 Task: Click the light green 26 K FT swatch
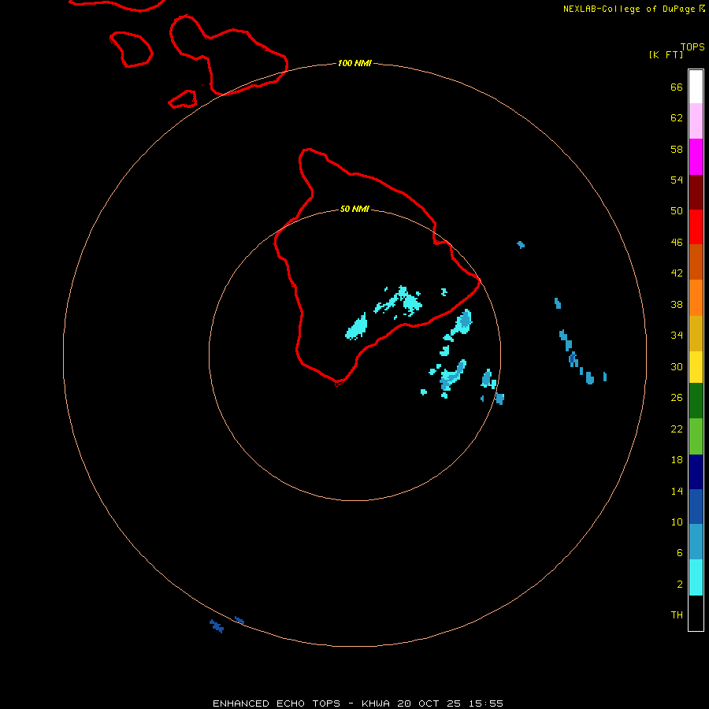[696, 436]
